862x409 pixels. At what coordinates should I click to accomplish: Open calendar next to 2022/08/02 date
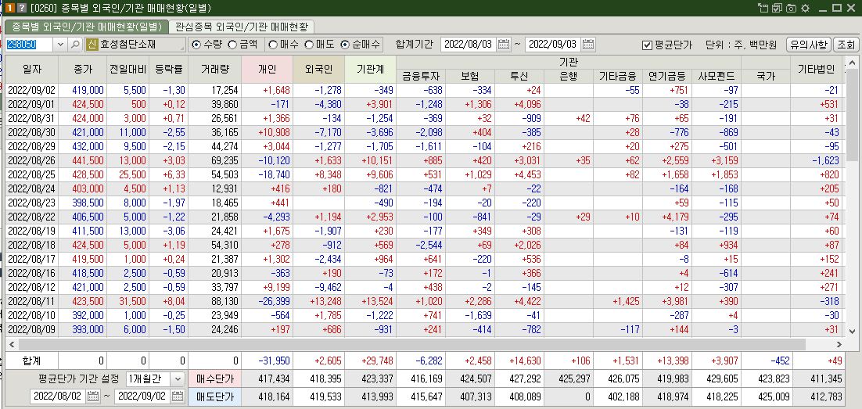(93, 395)
